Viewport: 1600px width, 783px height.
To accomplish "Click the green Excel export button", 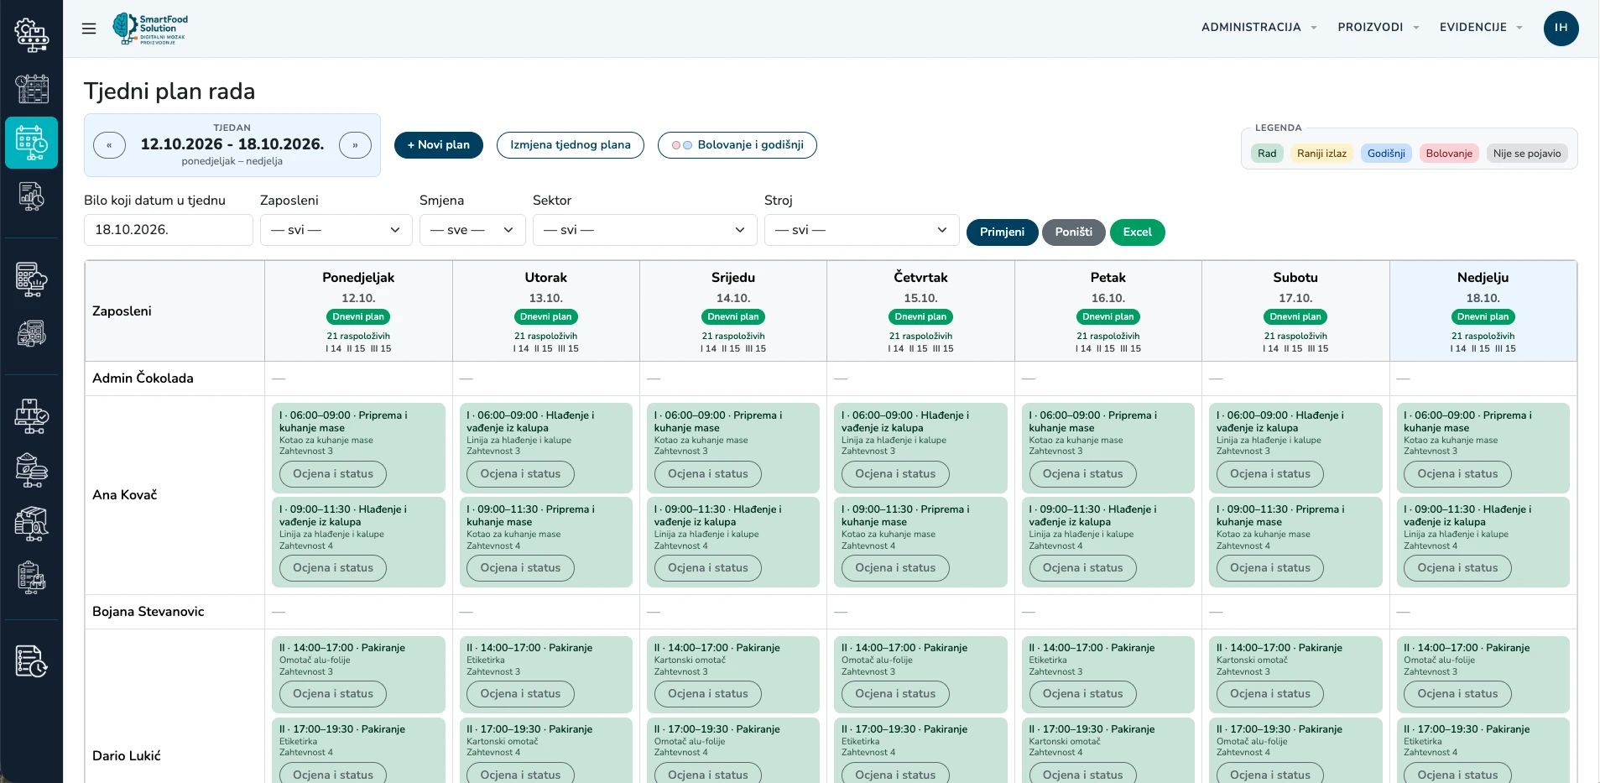I will tap(1137, 232).
